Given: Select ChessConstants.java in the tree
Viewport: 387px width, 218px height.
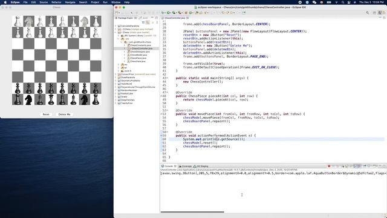Looking at the screenshot, I should point(140,45).
